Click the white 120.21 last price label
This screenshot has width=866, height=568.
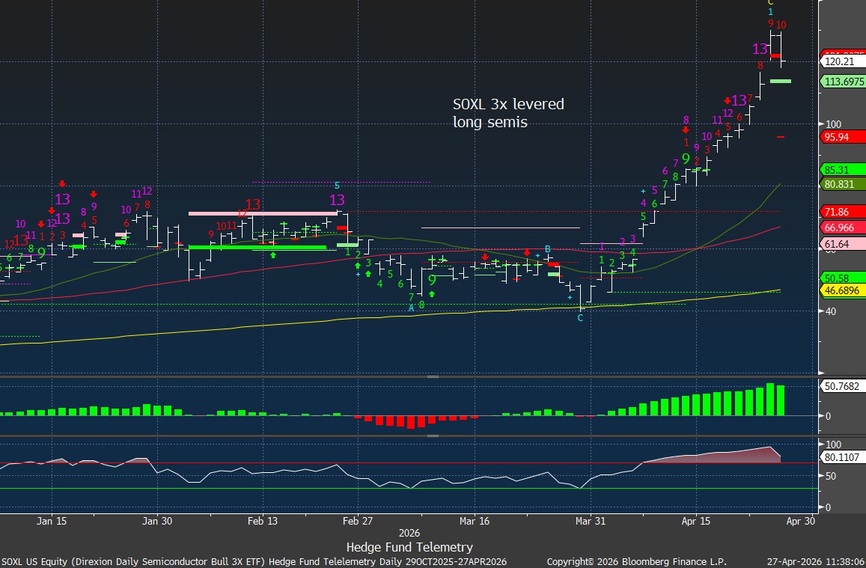click(x=840, y=61)
